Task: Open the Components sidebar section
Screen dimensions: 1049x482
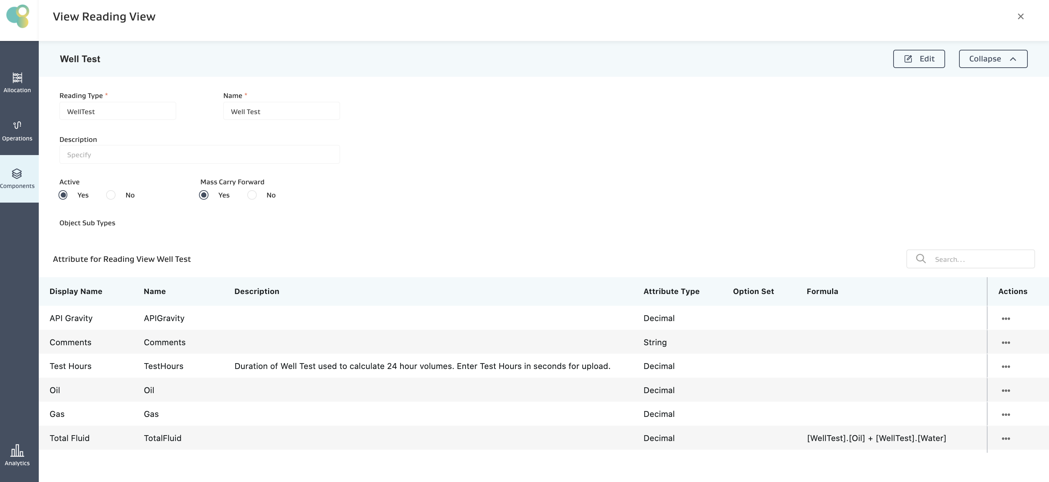Action: (x=17, y=178)
